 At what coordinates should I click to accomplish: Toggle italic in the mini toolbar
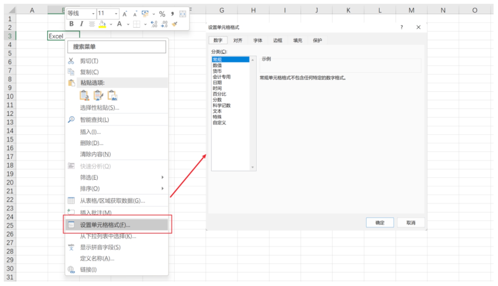click(x=81, y=24)
